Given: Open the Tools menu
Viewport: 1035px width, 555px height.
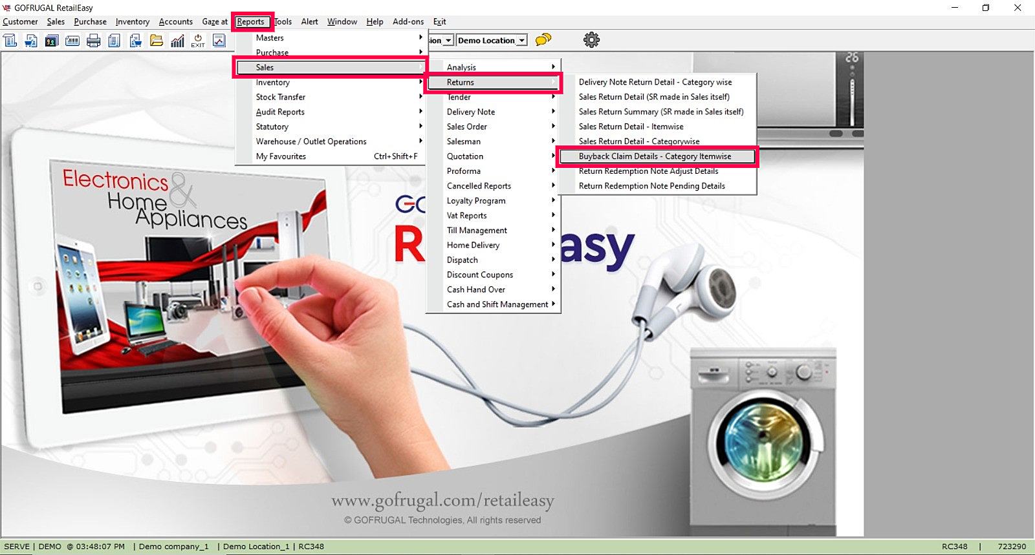Looking at the screenshot, I should [283, 22].
